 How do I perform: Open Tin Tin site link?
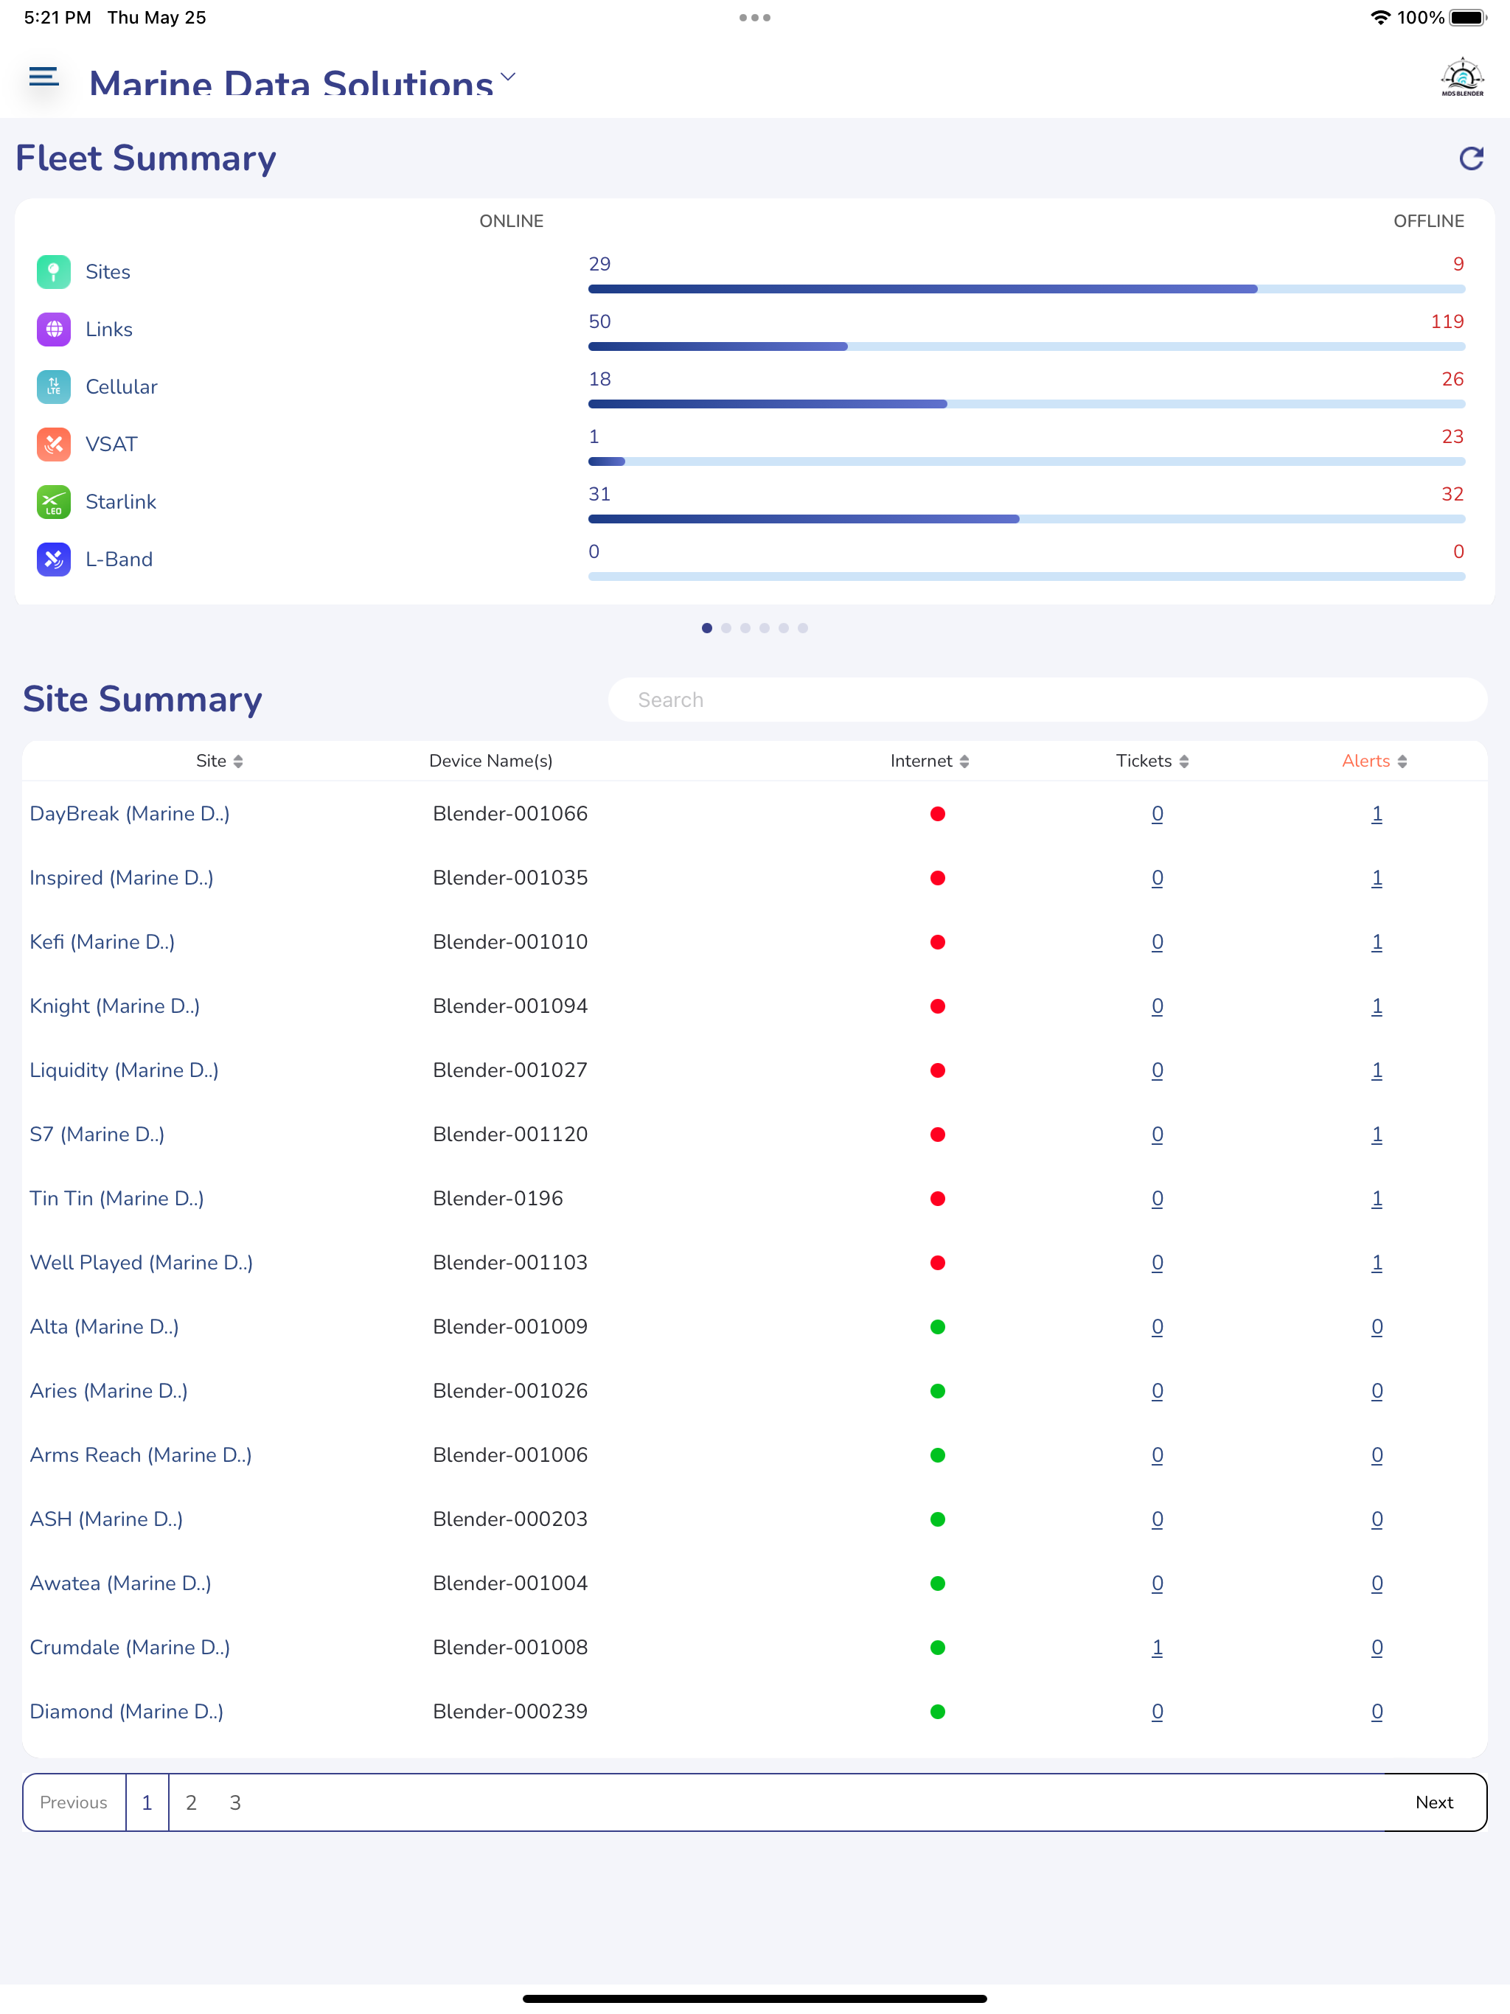click(x=116, y=1198)
